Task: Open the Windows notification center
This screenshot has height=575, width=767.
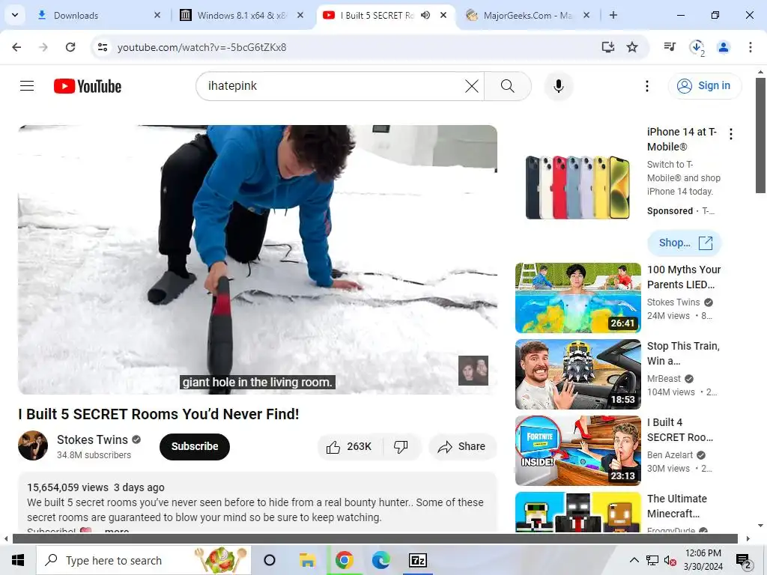Action: [x=744, y=560]
